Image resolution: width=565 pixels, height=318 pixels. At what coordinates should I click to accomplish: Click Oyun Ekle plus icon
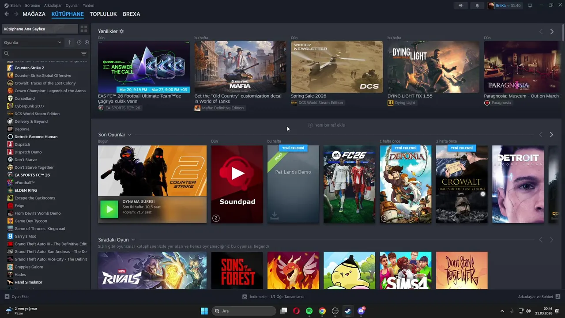(7, 296)
